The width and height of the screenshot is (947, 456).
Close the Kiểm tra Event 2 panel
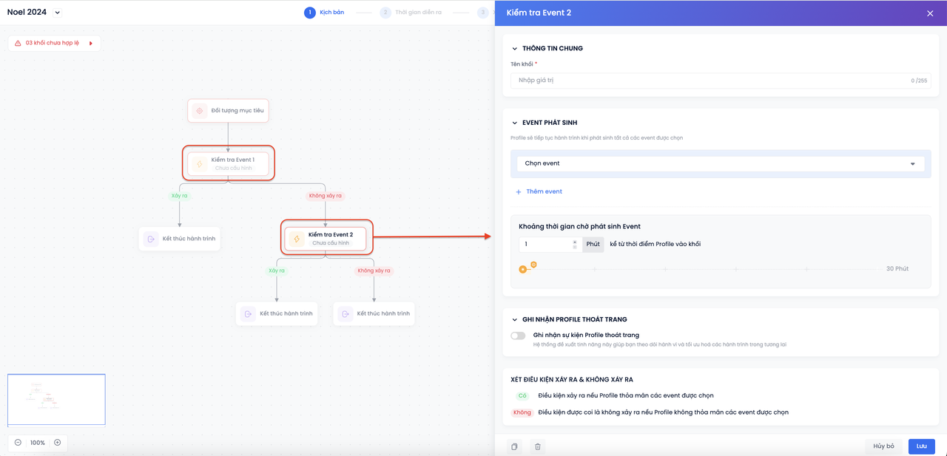click(x=930, y=13)
